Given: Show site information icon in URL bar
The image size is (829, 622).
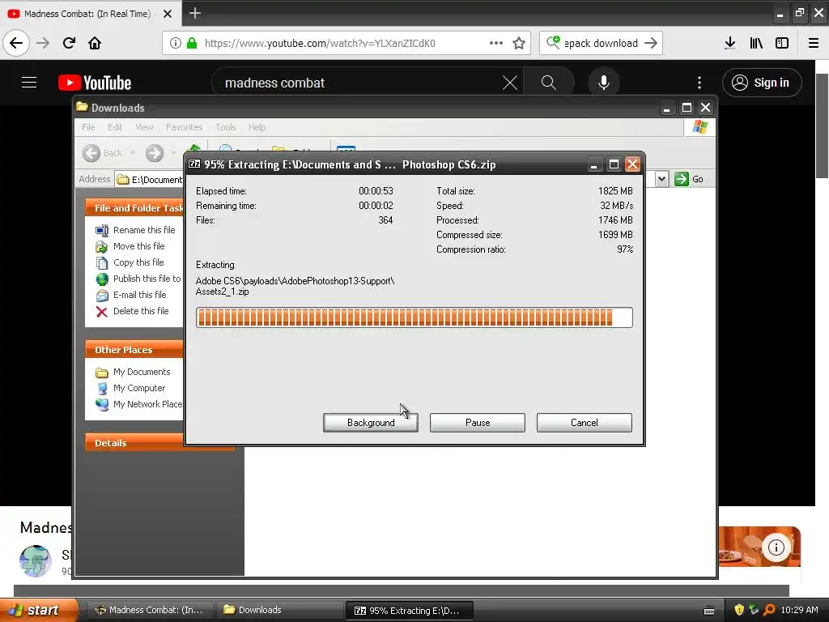Looking at the screenshot, I should click(176, 43).
